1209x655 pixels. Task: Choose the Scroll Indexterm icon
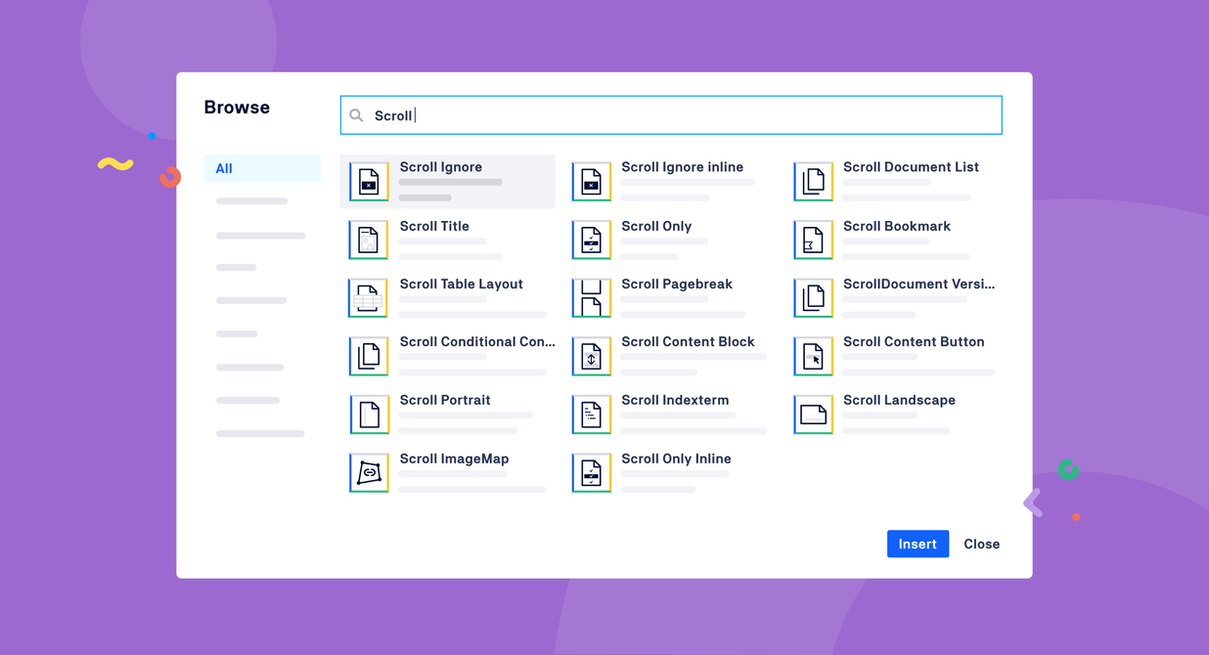591,415
